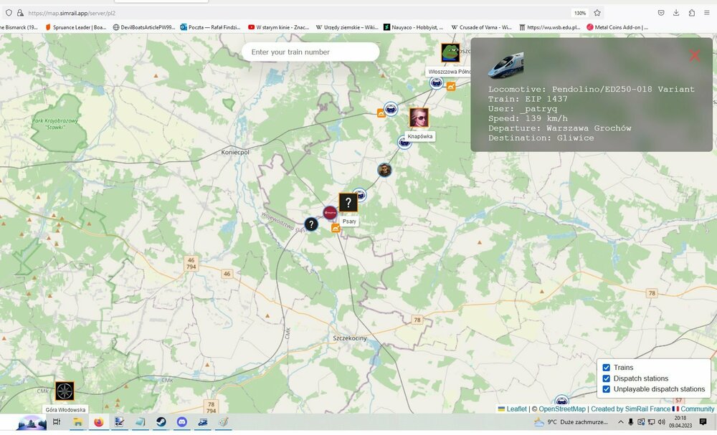Viewport: 717px width, 435px height.
Task: Open Steam from the taskbar
Action: (161, 423)
